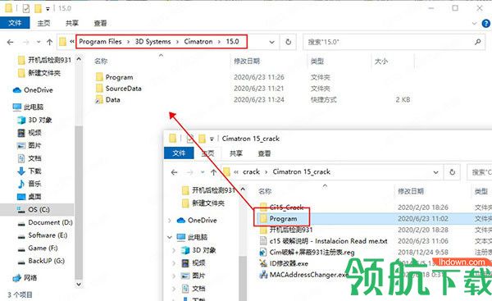Sort by 修改日期 in the Cimatron 15_crack window

(x=411, y=191)
